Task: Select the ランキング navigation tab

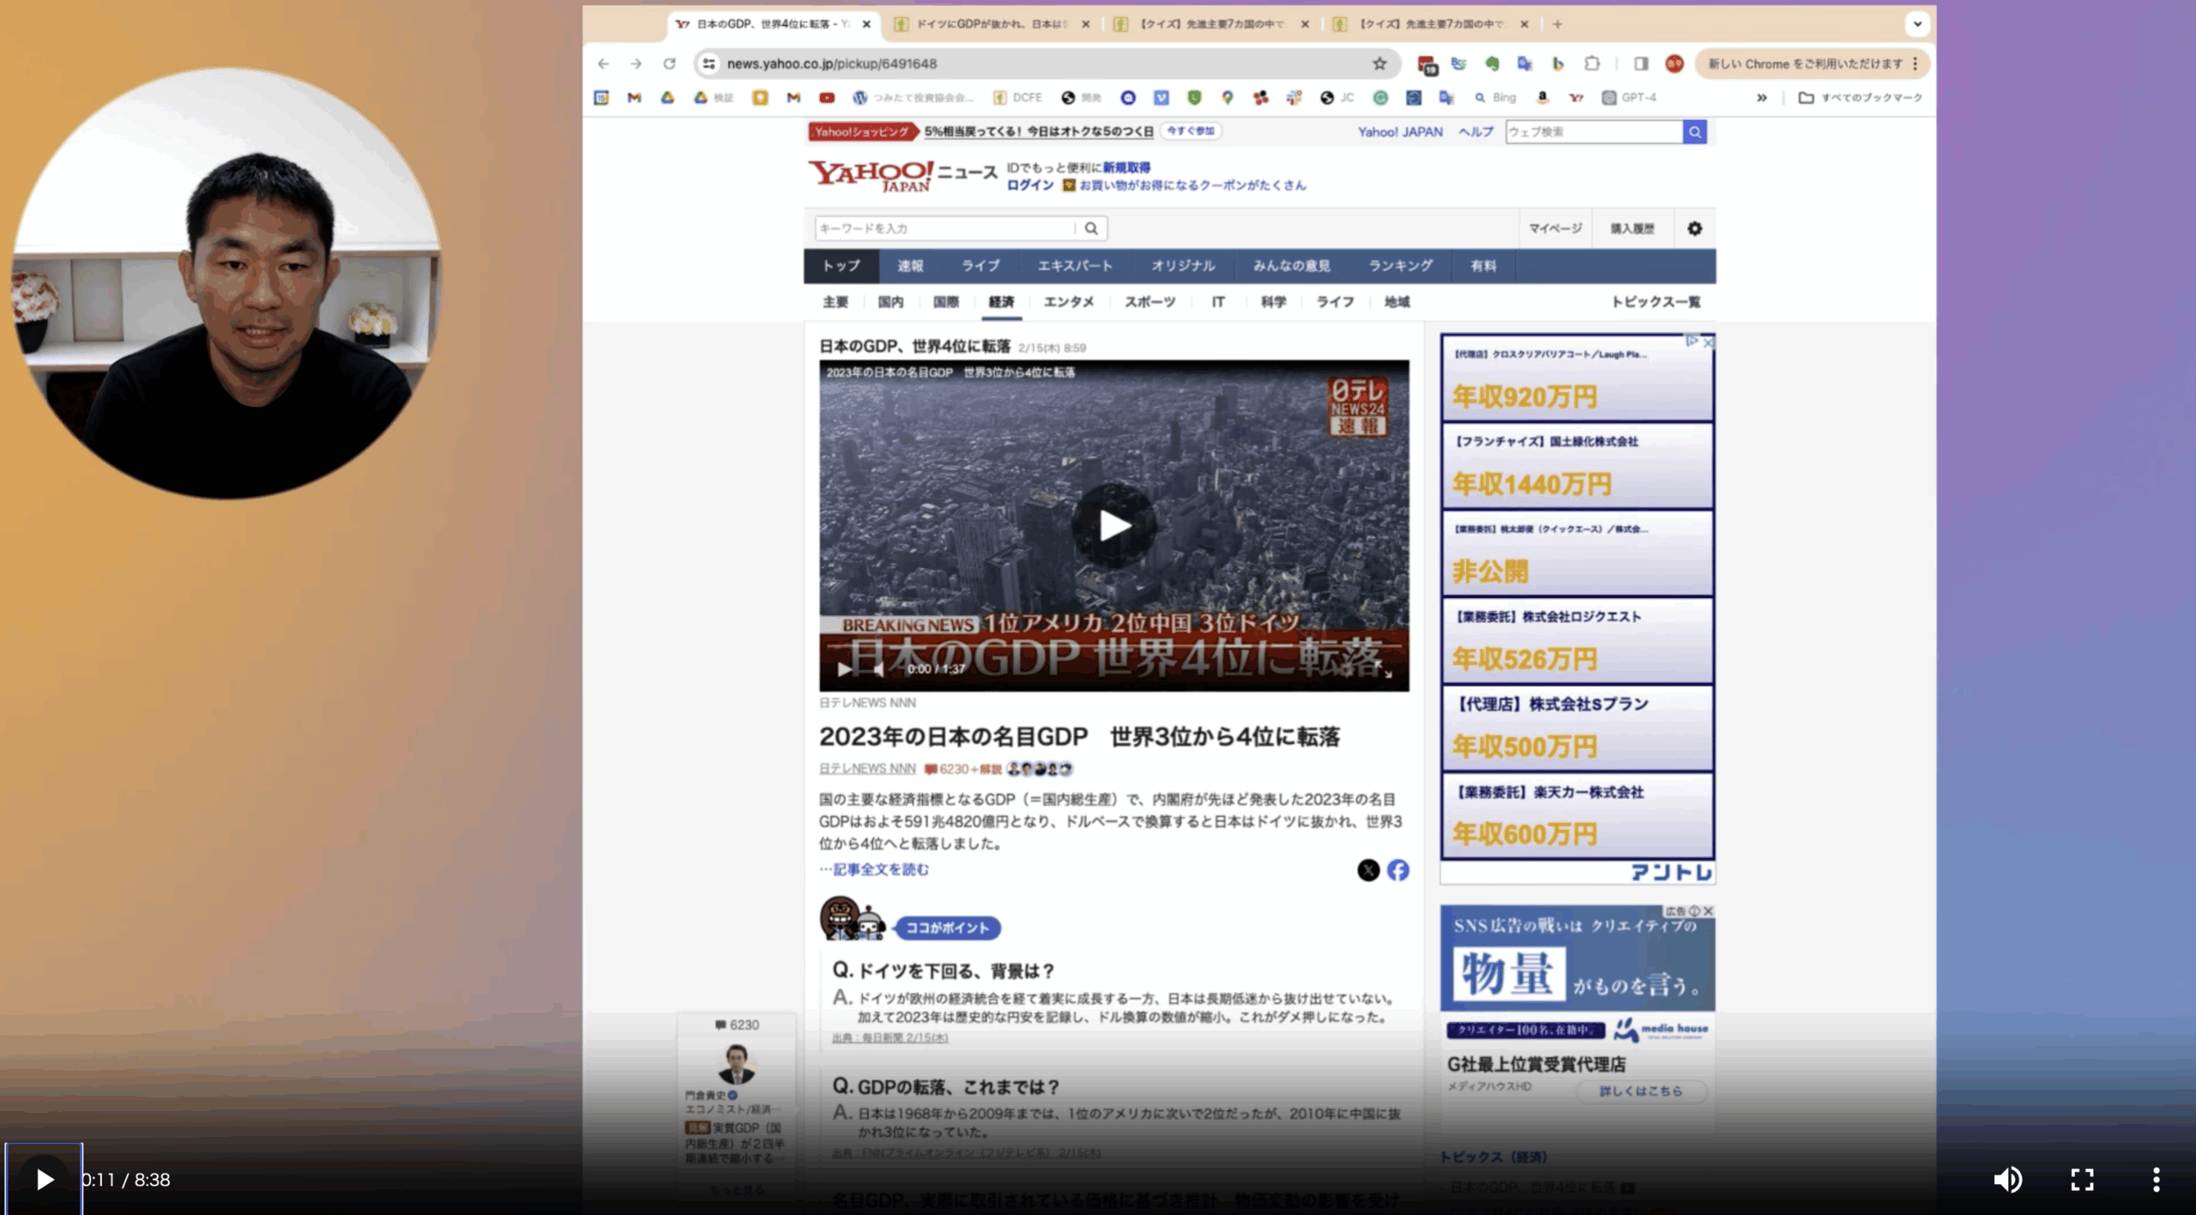Action: point(1400,266)
